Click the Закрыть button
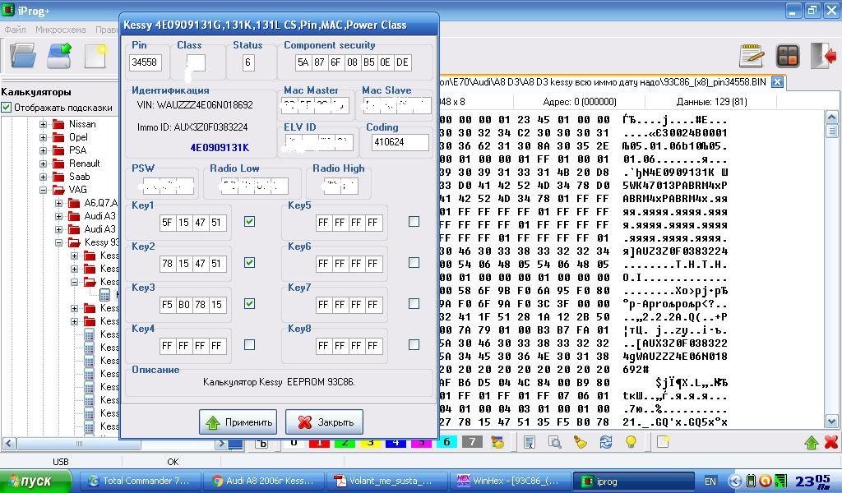Screen dimensions: 842x493 [x=324, y=422]
